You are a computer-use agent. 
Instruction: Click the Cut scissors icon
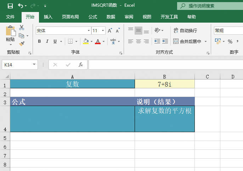22,28
